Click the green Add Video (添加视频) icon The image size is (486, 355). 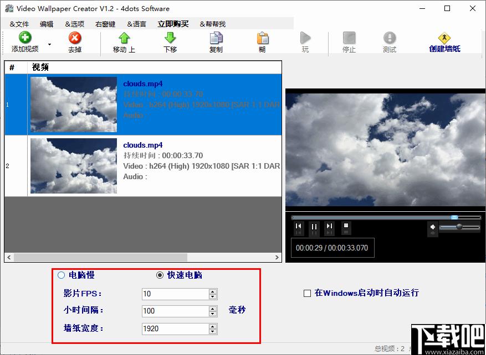tap(25, 38)
